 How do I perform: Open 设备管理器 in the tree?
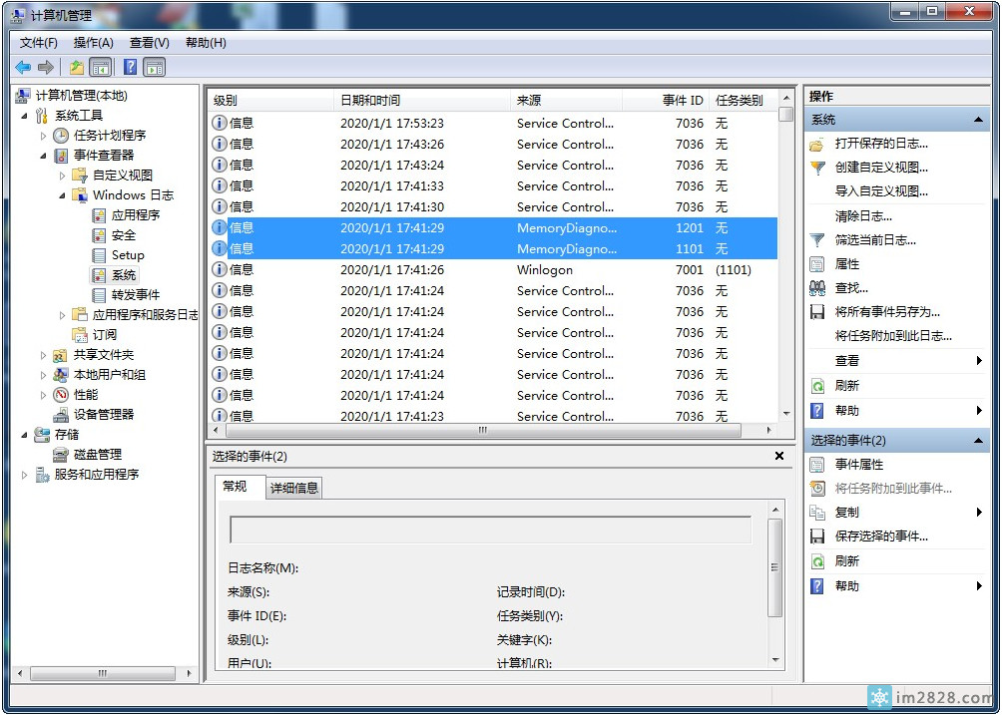coord(103,415)
